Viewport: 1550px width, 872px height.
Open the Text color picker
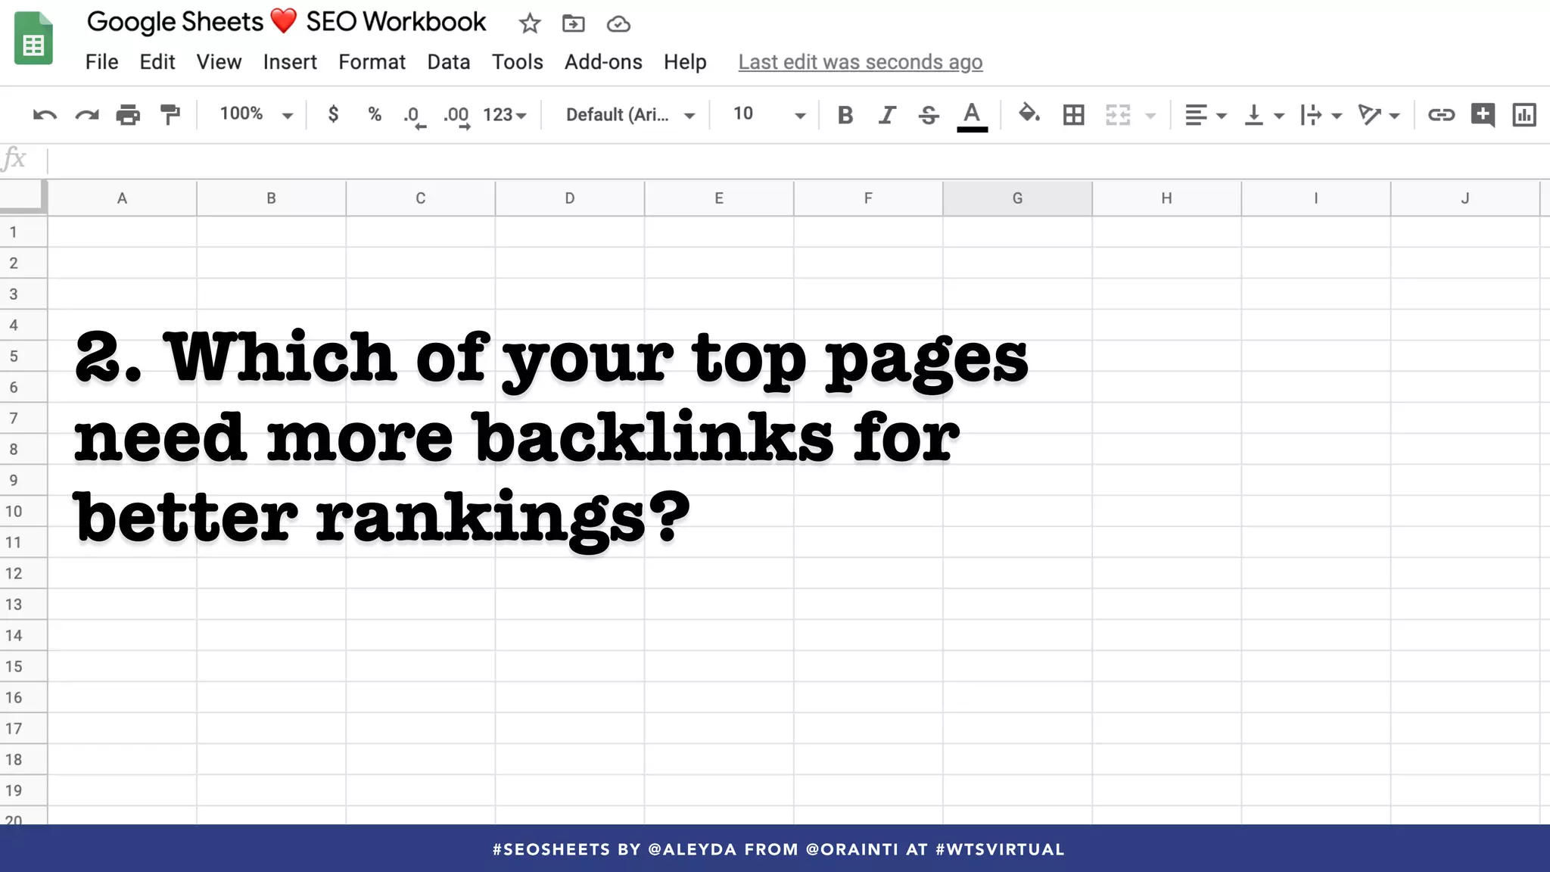point(973,114)
